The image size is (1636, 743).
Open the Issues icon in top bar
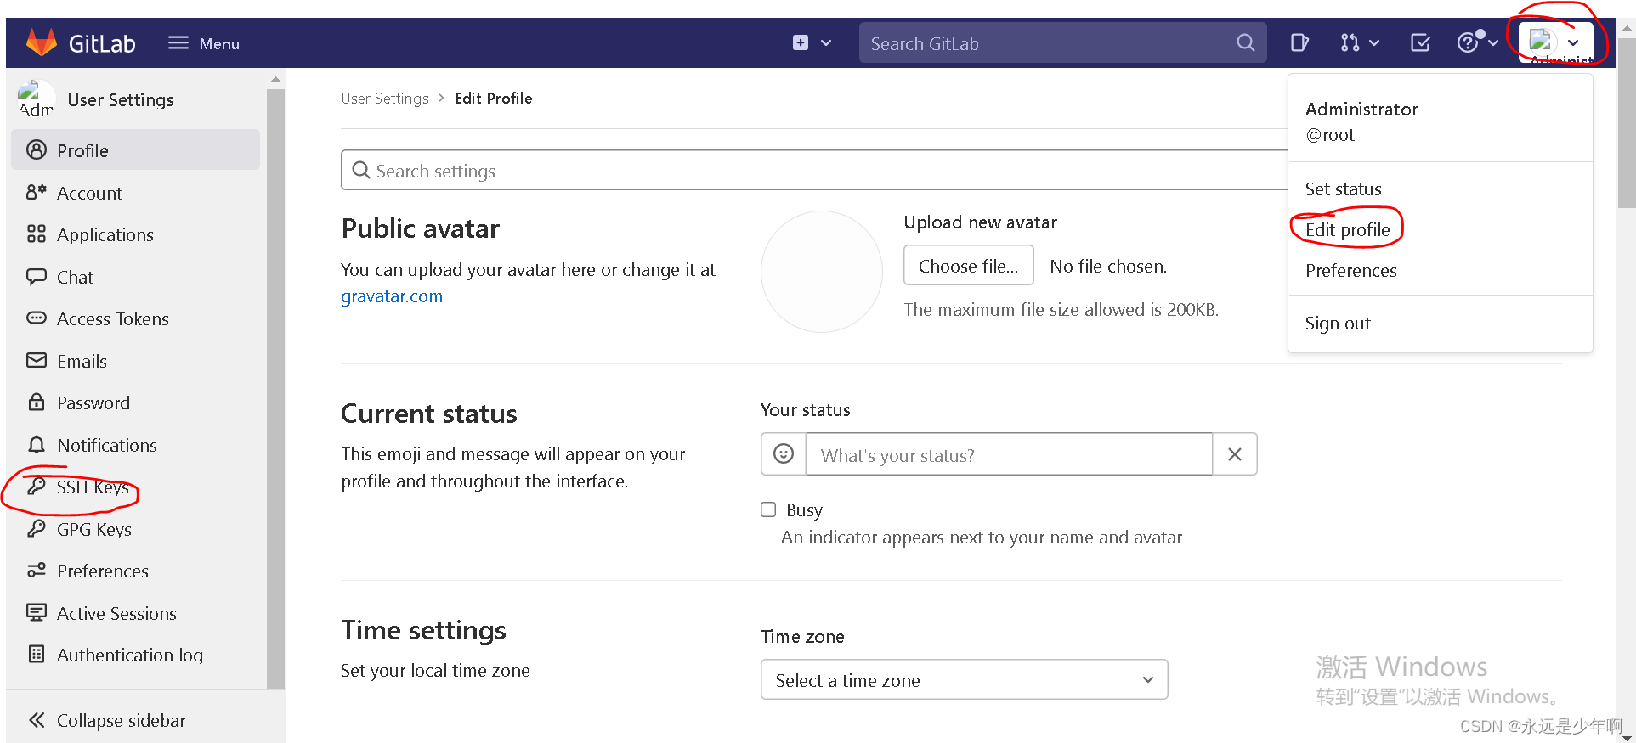(1299, 42)
